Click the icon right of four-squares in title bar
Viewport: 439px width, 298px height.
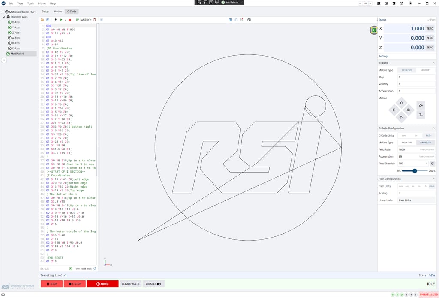point(401,3)
